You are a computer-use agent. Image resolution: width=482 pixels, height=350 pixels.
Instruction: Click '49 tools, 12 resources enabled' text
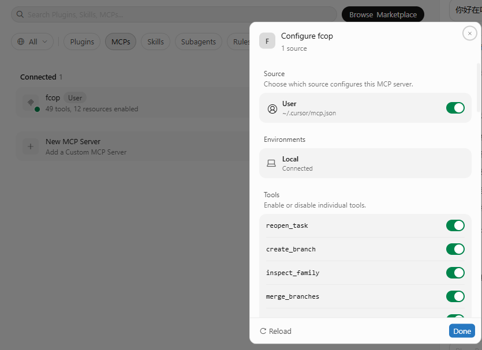point(92,109)
